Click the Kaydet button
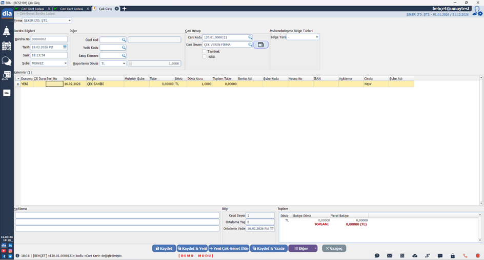 164,248
